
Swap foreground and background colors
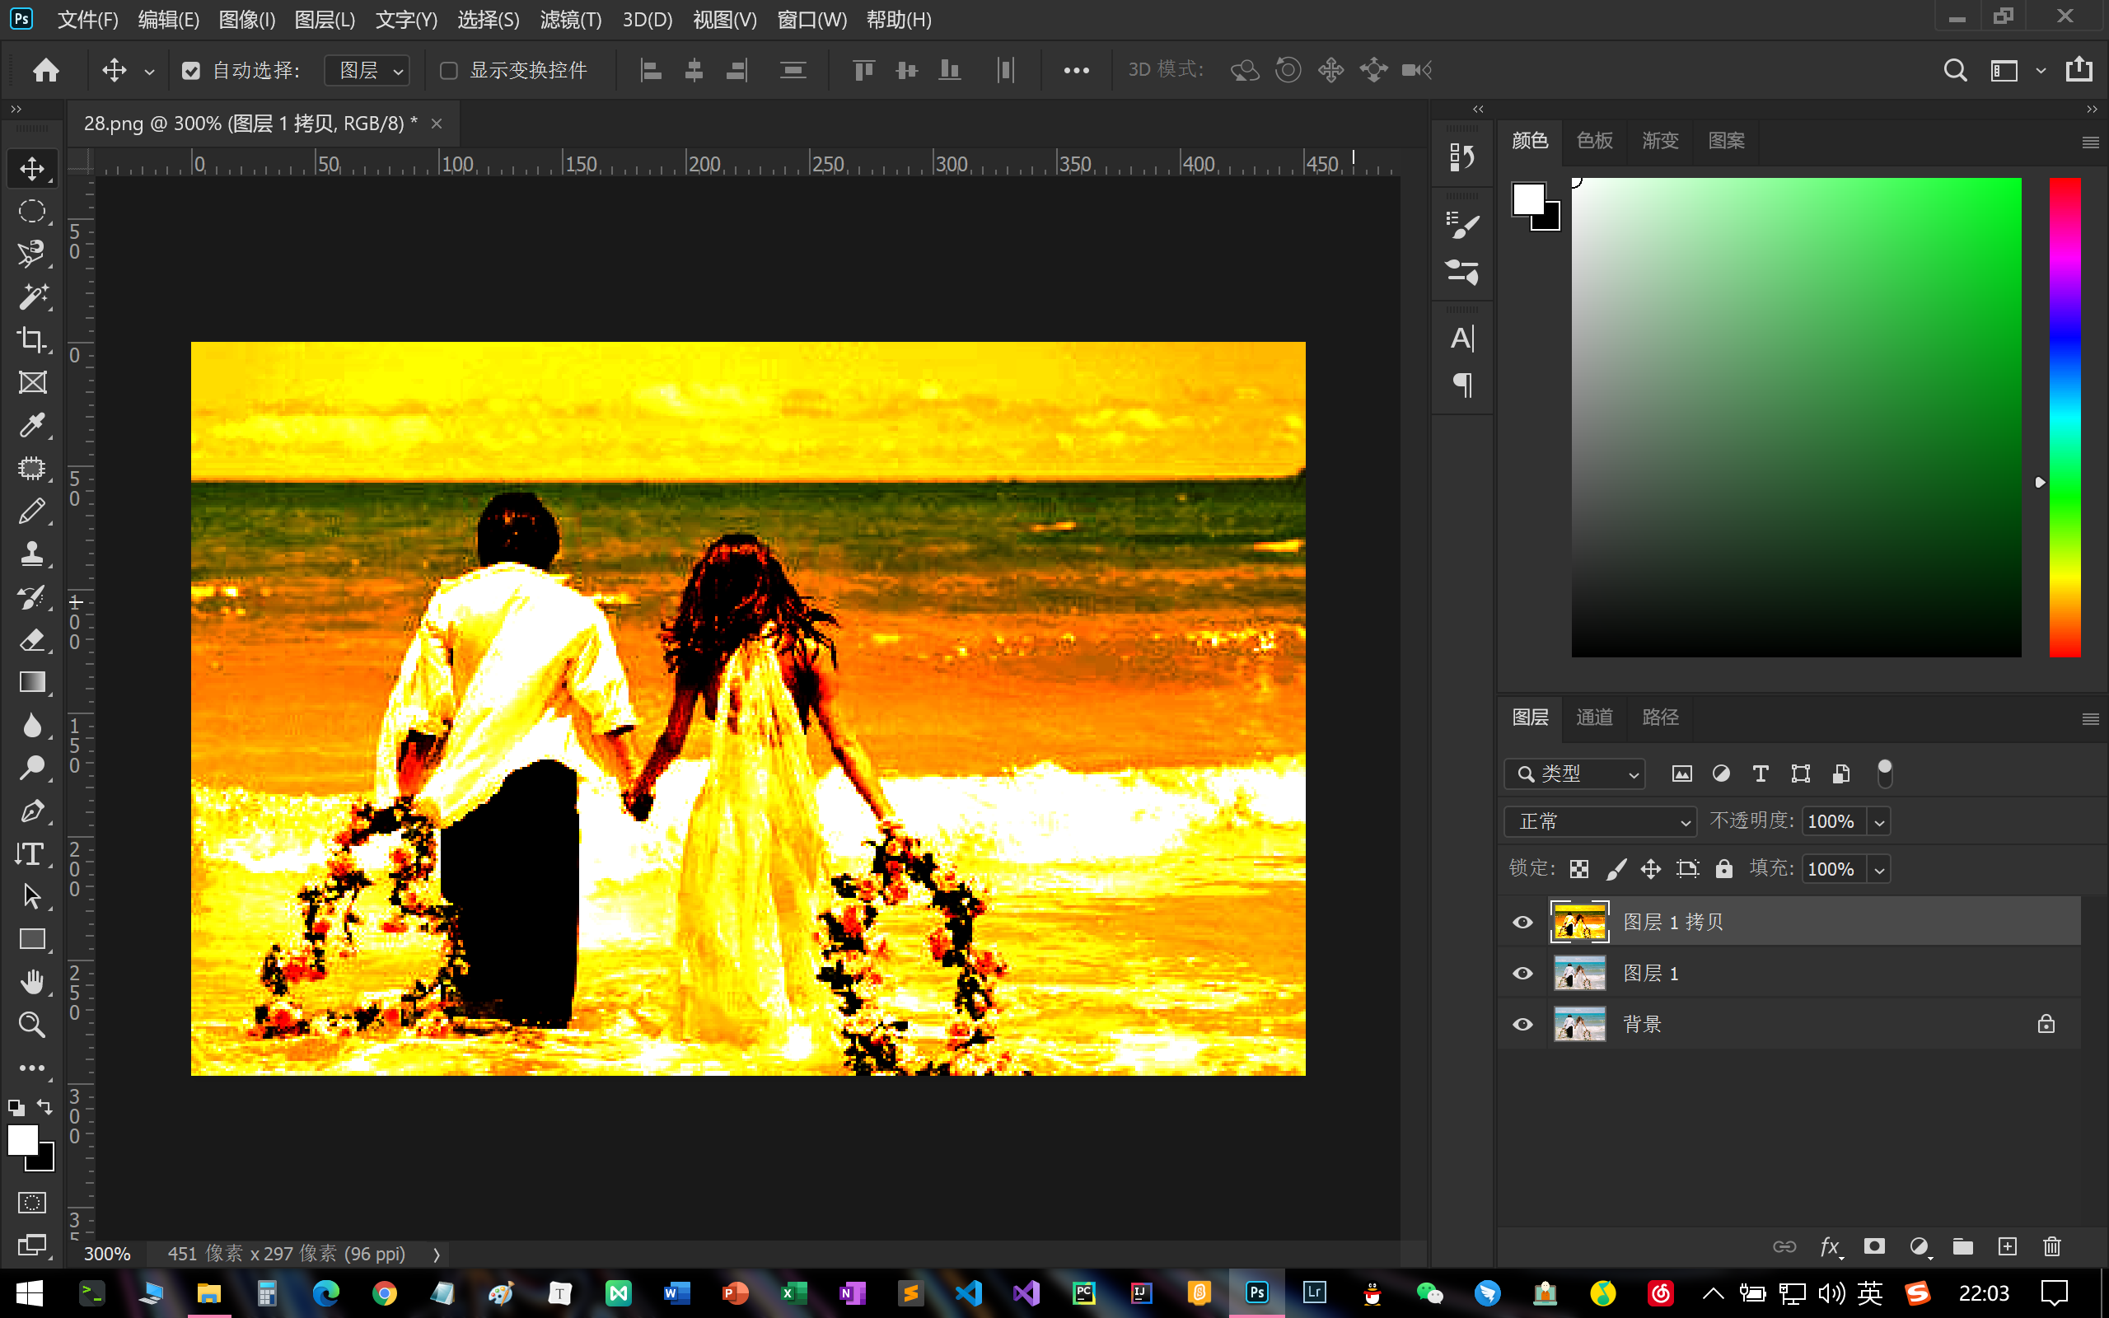pos(44,1107)
